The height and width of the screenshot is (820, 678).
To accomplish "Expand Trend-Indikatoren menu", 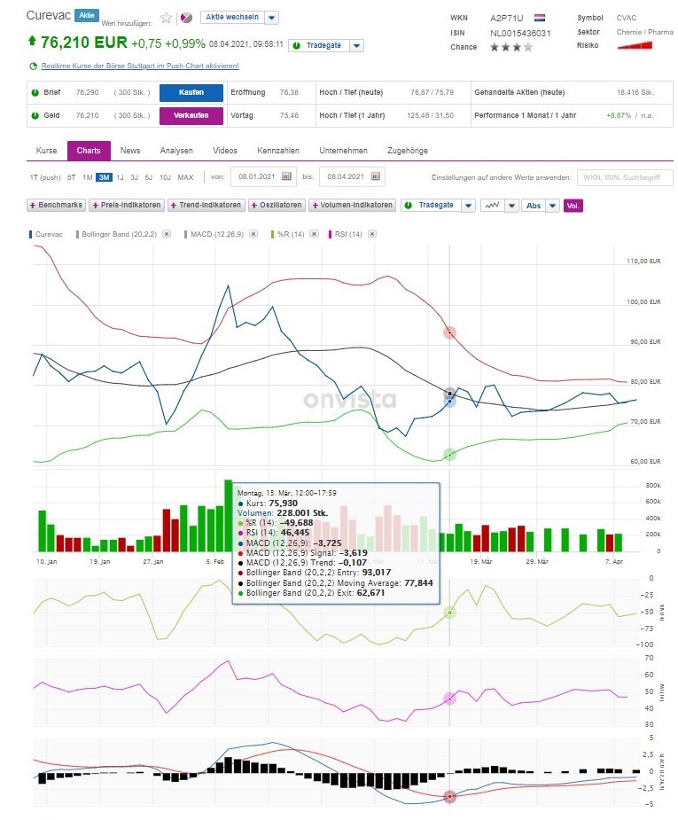I will click(x=206, y=206).
